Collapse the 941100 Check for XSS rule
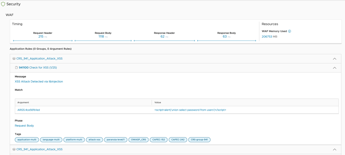The height and width of the screenshot is (155, 345). pos(335,68)
